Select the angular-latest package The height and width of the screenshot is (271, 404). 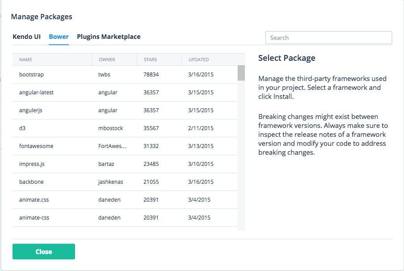(x=37, y=93)
